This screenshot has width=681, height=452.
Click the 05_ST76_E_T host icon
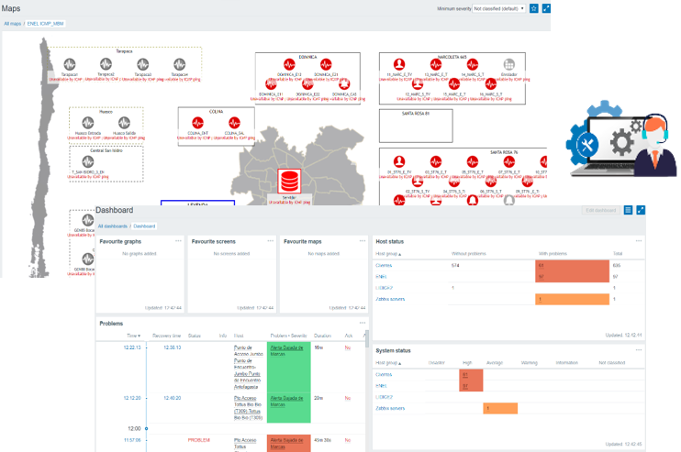tap(473, 161)
